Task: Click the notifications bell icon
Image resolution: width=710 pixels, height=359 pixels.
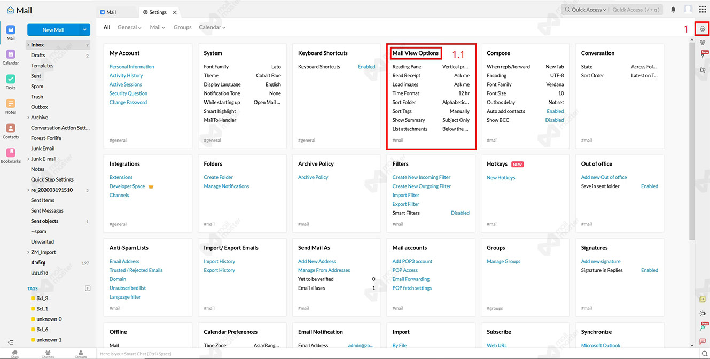Action: pos(673,10)
